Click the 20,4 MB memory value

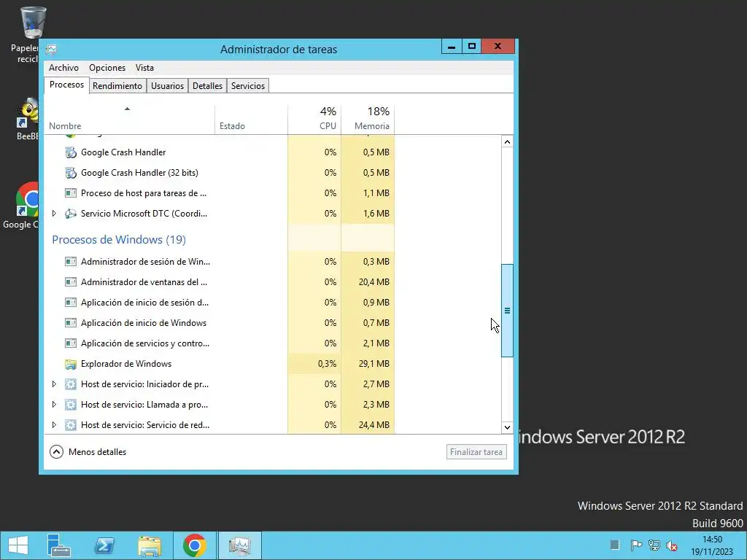tap(374, 282)
